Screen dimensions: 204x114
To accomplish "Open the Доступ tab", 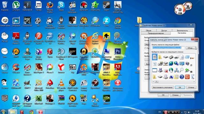I will coord(164,30).
